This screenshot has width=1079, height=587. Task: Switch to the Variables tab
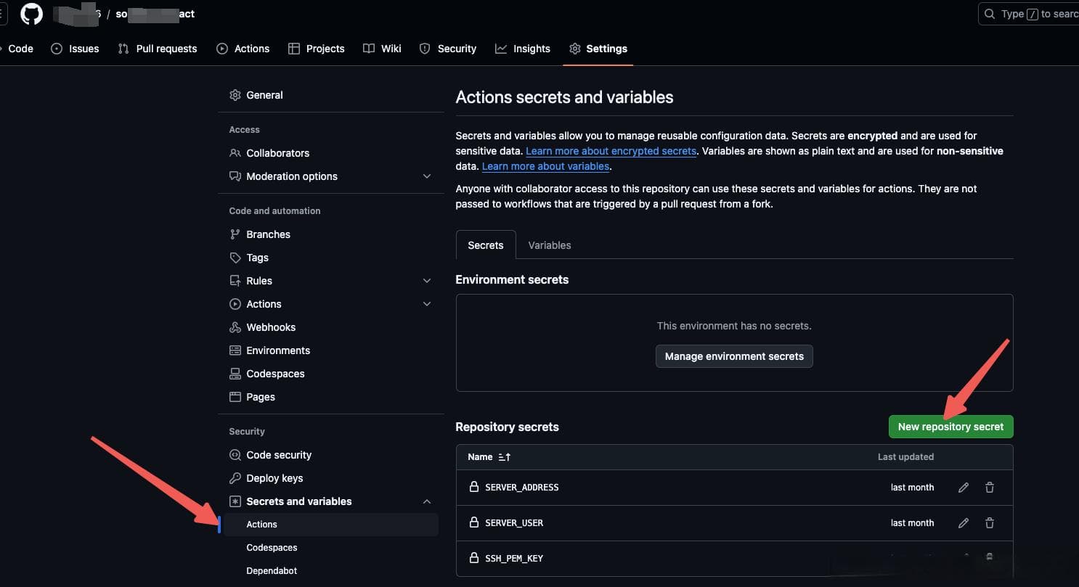pos(550,245)
